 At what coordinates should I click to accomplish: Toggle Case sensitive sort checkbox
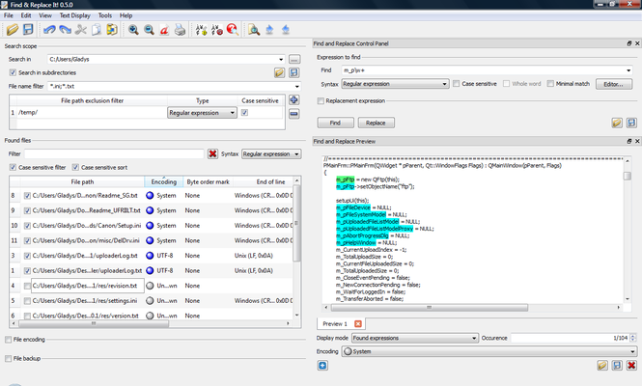tap(75, 167)
